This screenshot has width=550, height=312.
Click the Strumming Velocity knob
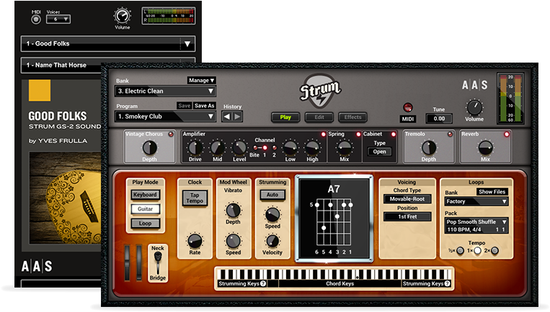tap(272, 241)
